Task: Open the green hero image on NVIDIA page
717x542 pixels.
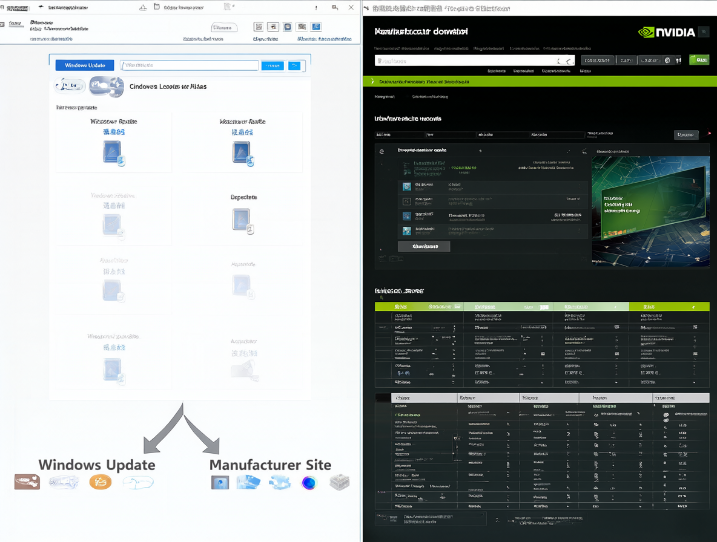Action: point(651,211)
